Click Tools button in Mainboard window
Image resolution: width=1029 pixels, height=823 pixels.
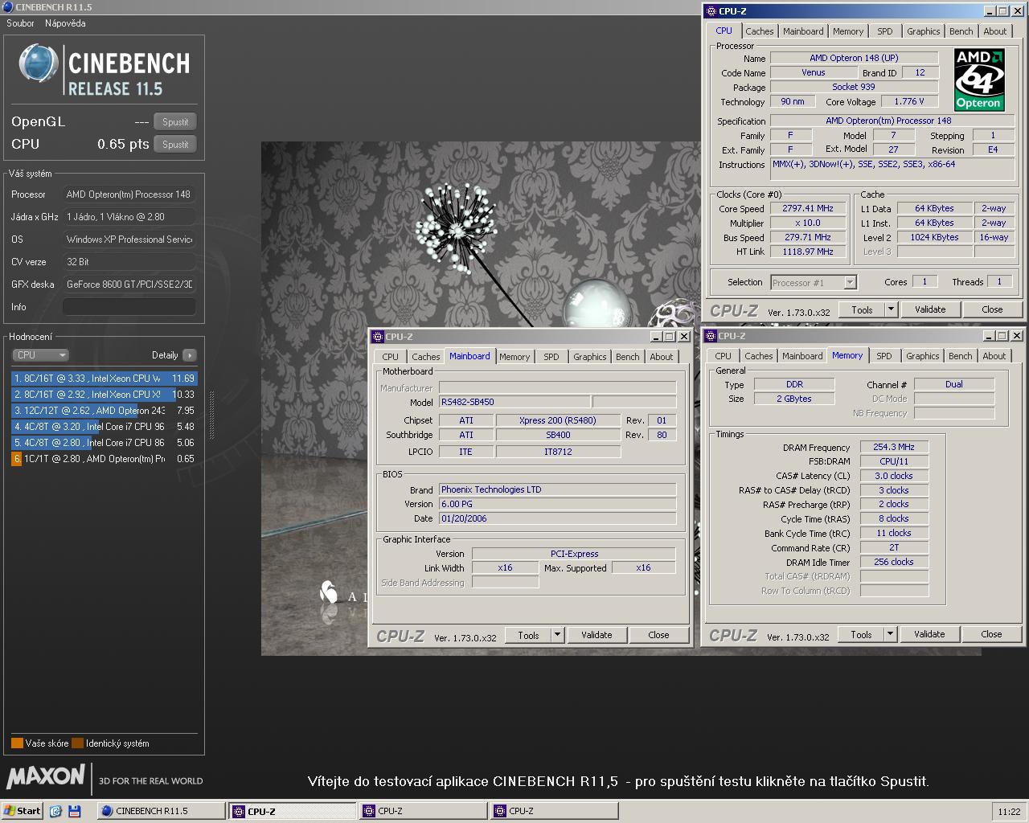pyautogui.click(x=528, y=635)
